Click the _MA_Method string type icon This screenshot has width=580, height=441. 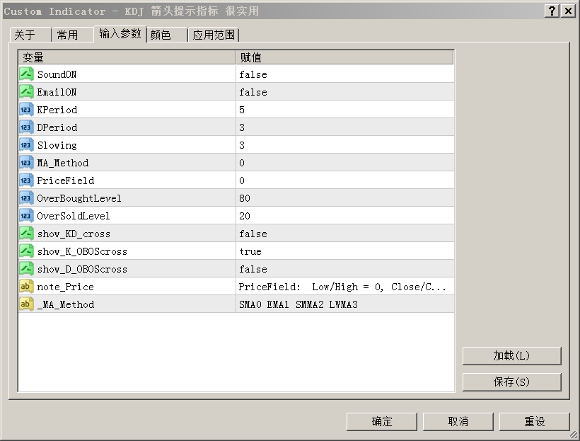click(26, 304)
